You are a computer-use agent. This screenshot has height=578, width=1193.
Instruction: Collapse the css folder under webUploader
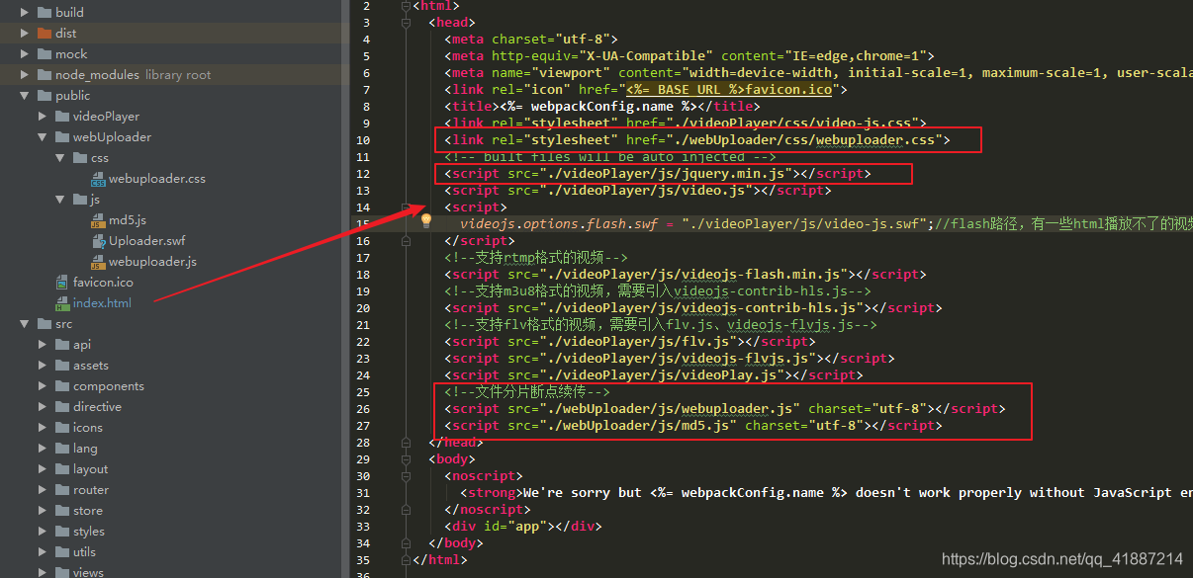(x=58, y=157)
